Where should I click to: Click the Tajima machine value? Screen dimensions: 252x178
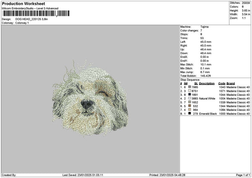click(205, 27)
